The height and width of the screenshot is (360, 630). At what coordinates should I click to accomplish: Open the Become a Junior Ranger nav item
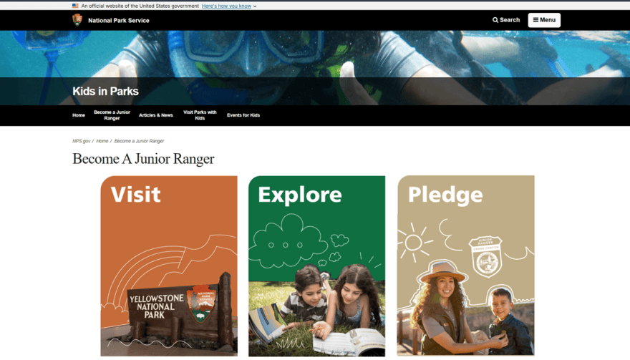112,115
